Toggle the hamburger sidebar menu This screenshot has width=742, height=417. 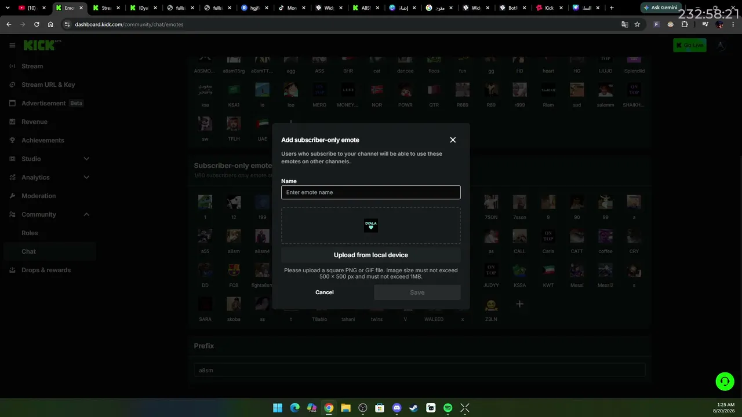(x=12, y=45)
